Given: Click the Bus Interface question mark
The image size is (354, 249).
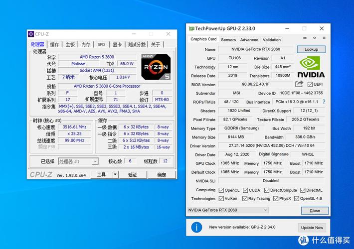Looking at the screenshot, I should tap(324, 102).
